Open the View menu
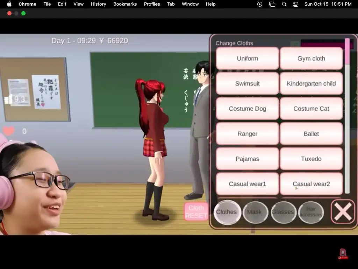Image resolution: width=358 pixels, height=269 pixels. click(78, 4)
